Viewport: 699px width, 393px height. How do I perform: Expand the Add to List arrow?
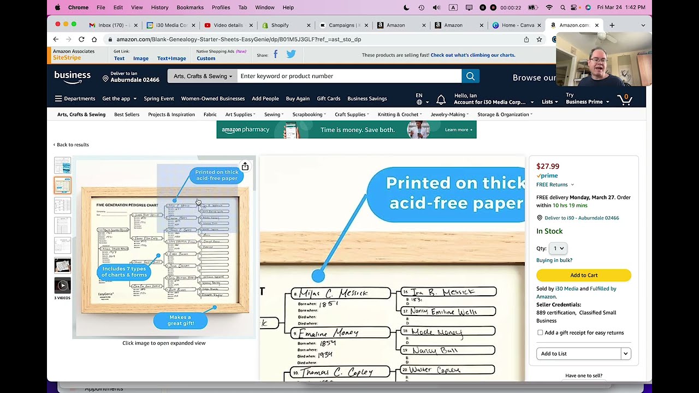click(626, 354)
